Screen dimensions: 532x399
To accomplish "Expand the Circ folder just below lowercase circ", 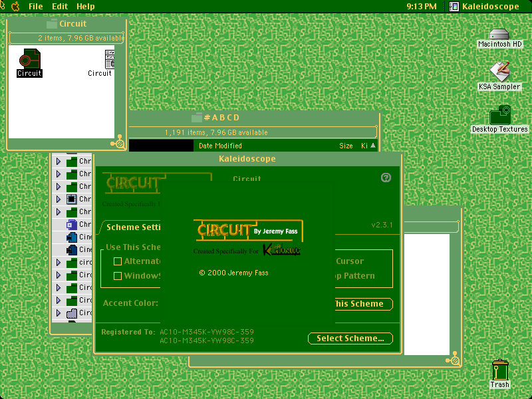I will [59, 275].
